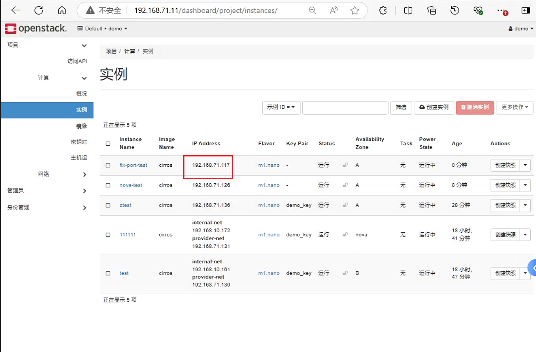Screen dimensions: 536x352
Task: Toggle the split screen icon
Action: pyautogui.click(x=408, y=11)
